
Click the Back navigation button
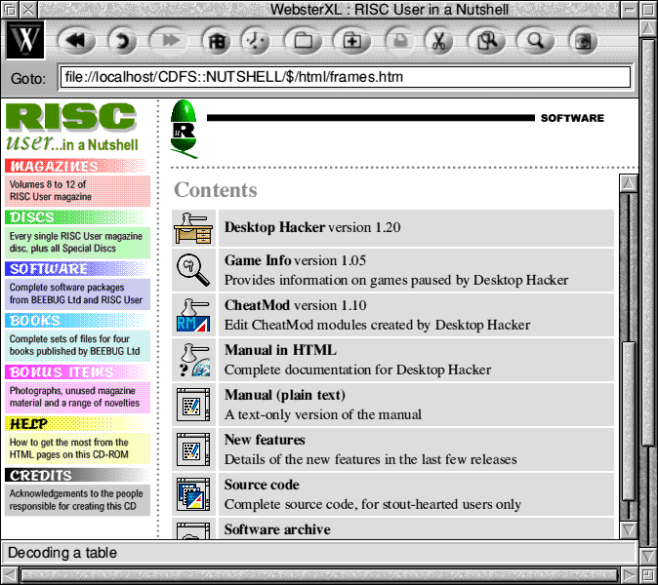click(x=76, y=41)
